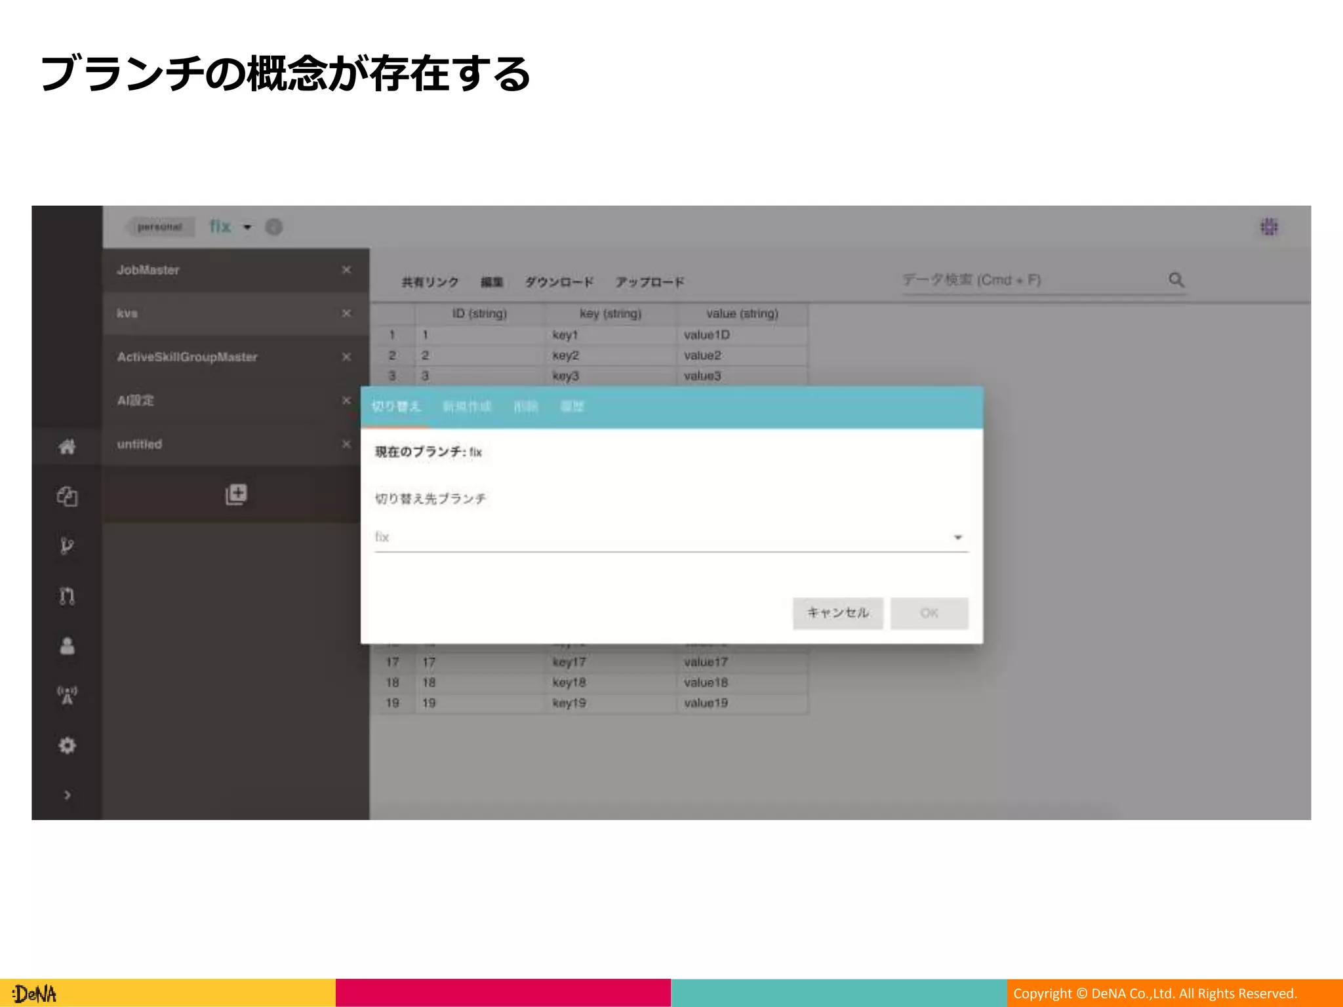This screenshot has width=1343, height=1007.
Task: Click ダウンロード in the toolbar
Action: point(559,282)
